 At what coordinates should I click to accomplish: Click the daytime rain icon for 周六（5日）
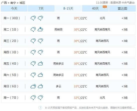[x=33, y=75]
